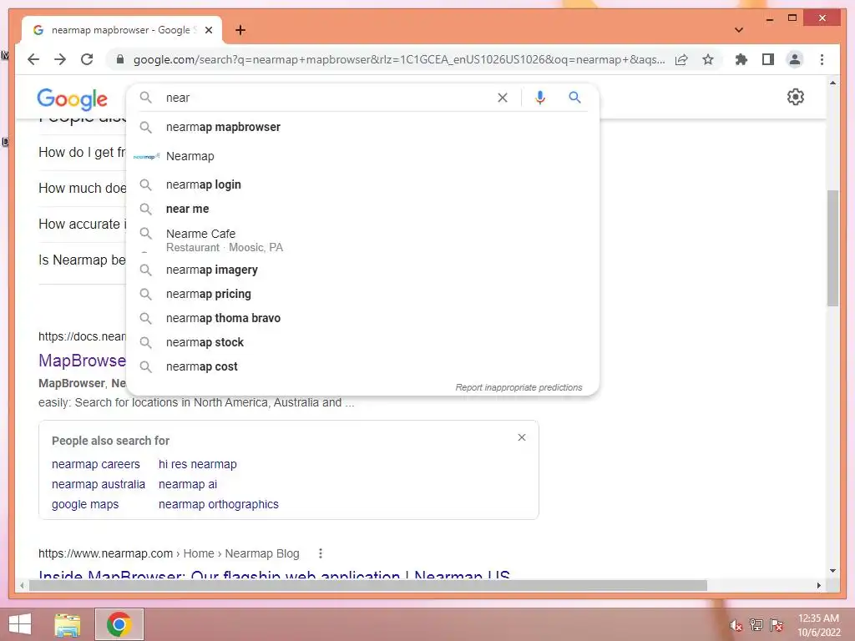
Task: View site info lock icon
Action: [120, 59]
